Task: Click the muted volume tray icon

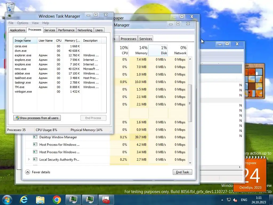Action: click(x=235, y=200)
